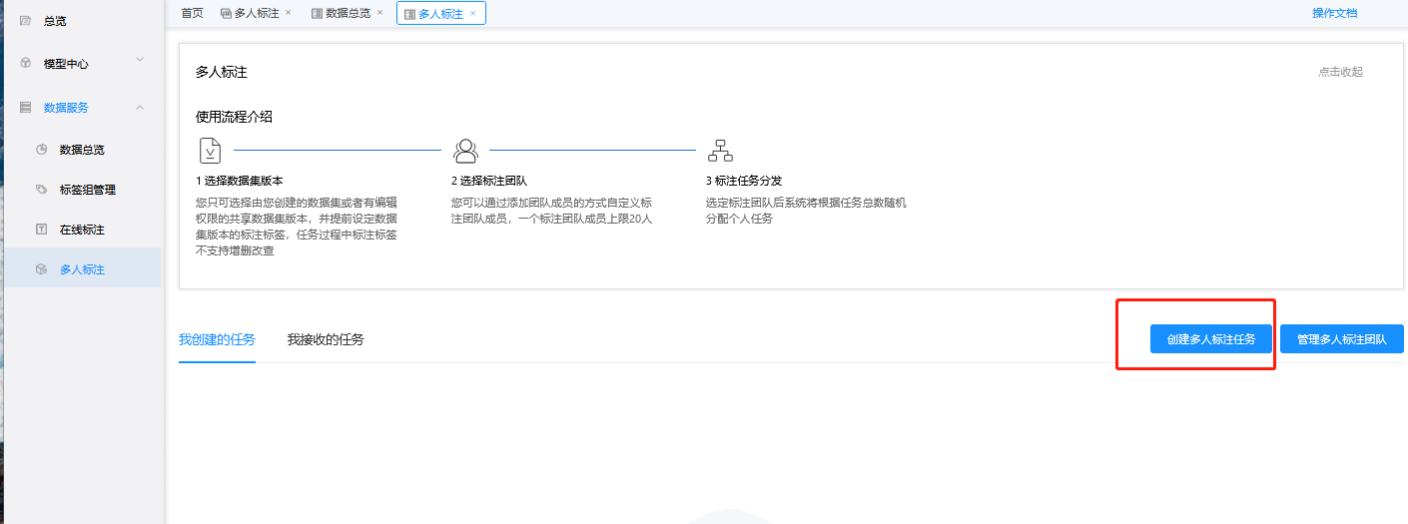Expand the 模型中心 menu chevron

pyautogui.click(x=140, y=60)
